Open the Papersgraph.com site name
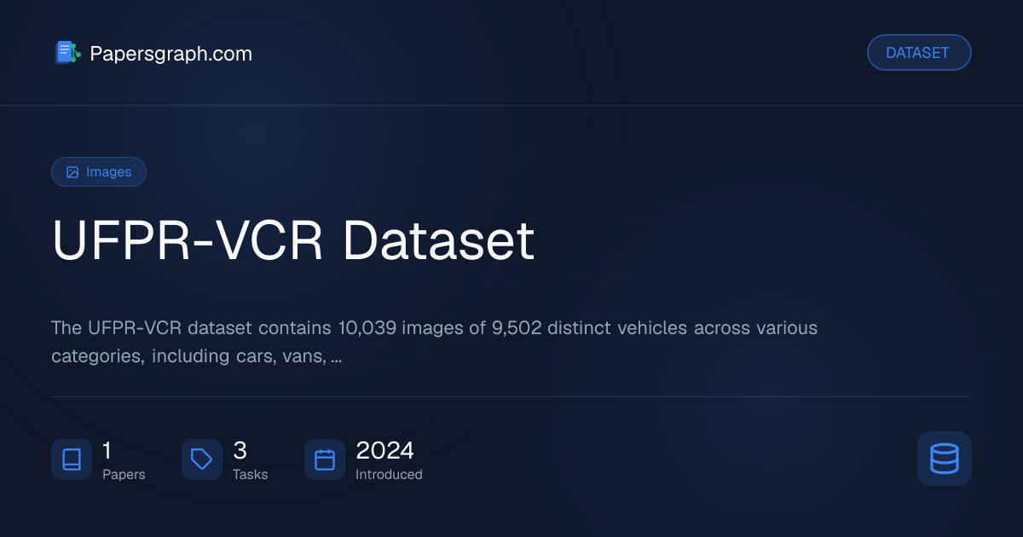The height and width of the screenshot is (537, 1023). [170, 54]
